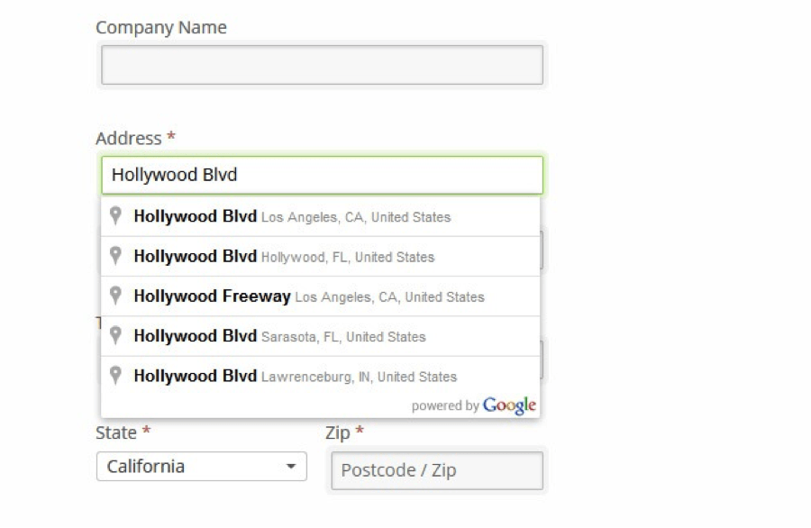Viewport: 811px width, 528px height.
Task: Click the Zip field label
Action: pyautogui.click(x=338, y=432)
